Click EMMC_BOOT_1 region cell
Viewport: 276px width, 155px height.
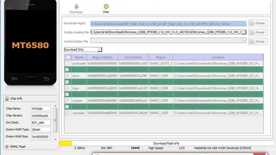click(161, 63)
